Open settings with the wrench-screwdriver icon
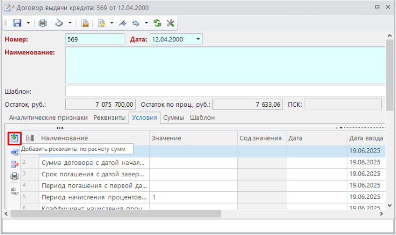Viewport: 396px width, 235px height. coord(170,23)
